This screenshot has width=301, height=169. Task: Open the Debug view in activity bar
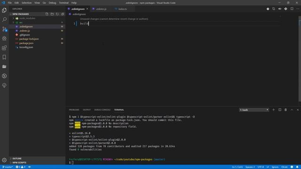(4, 38)
